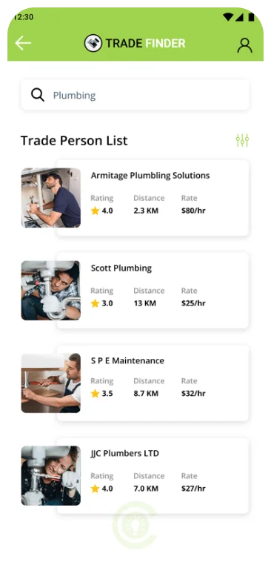Open S P E Maintenance photo thumbnail
Screen dimensions: 271x568
(x=50, y=383)
